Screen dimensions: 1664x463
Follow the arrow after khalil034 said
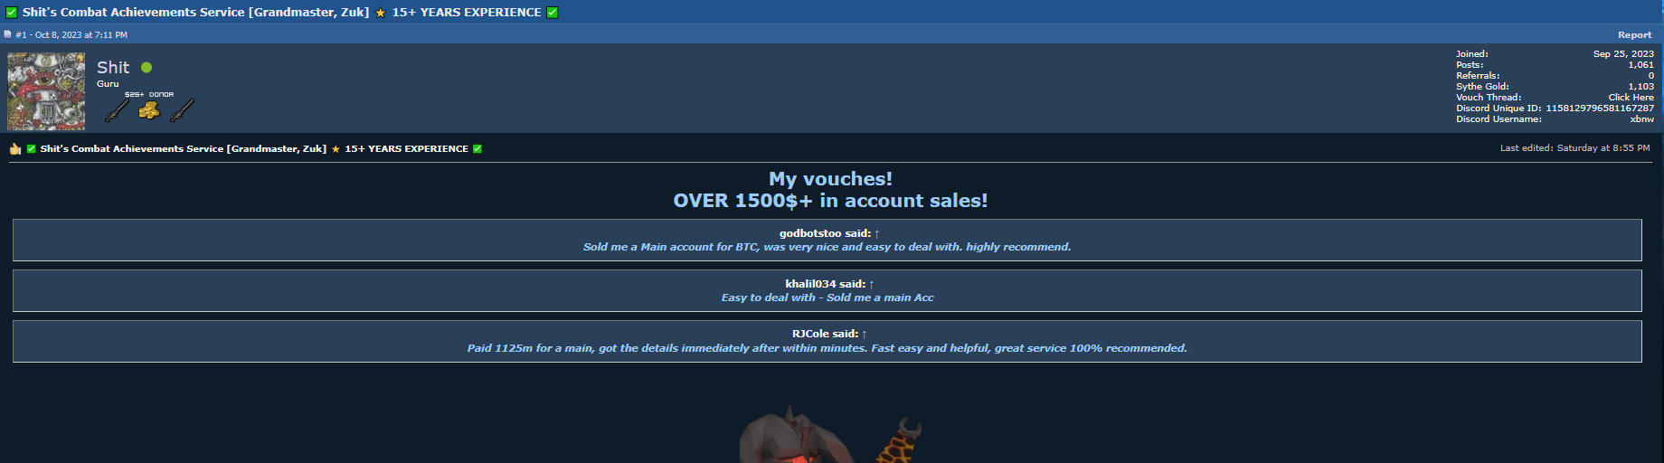871,284
